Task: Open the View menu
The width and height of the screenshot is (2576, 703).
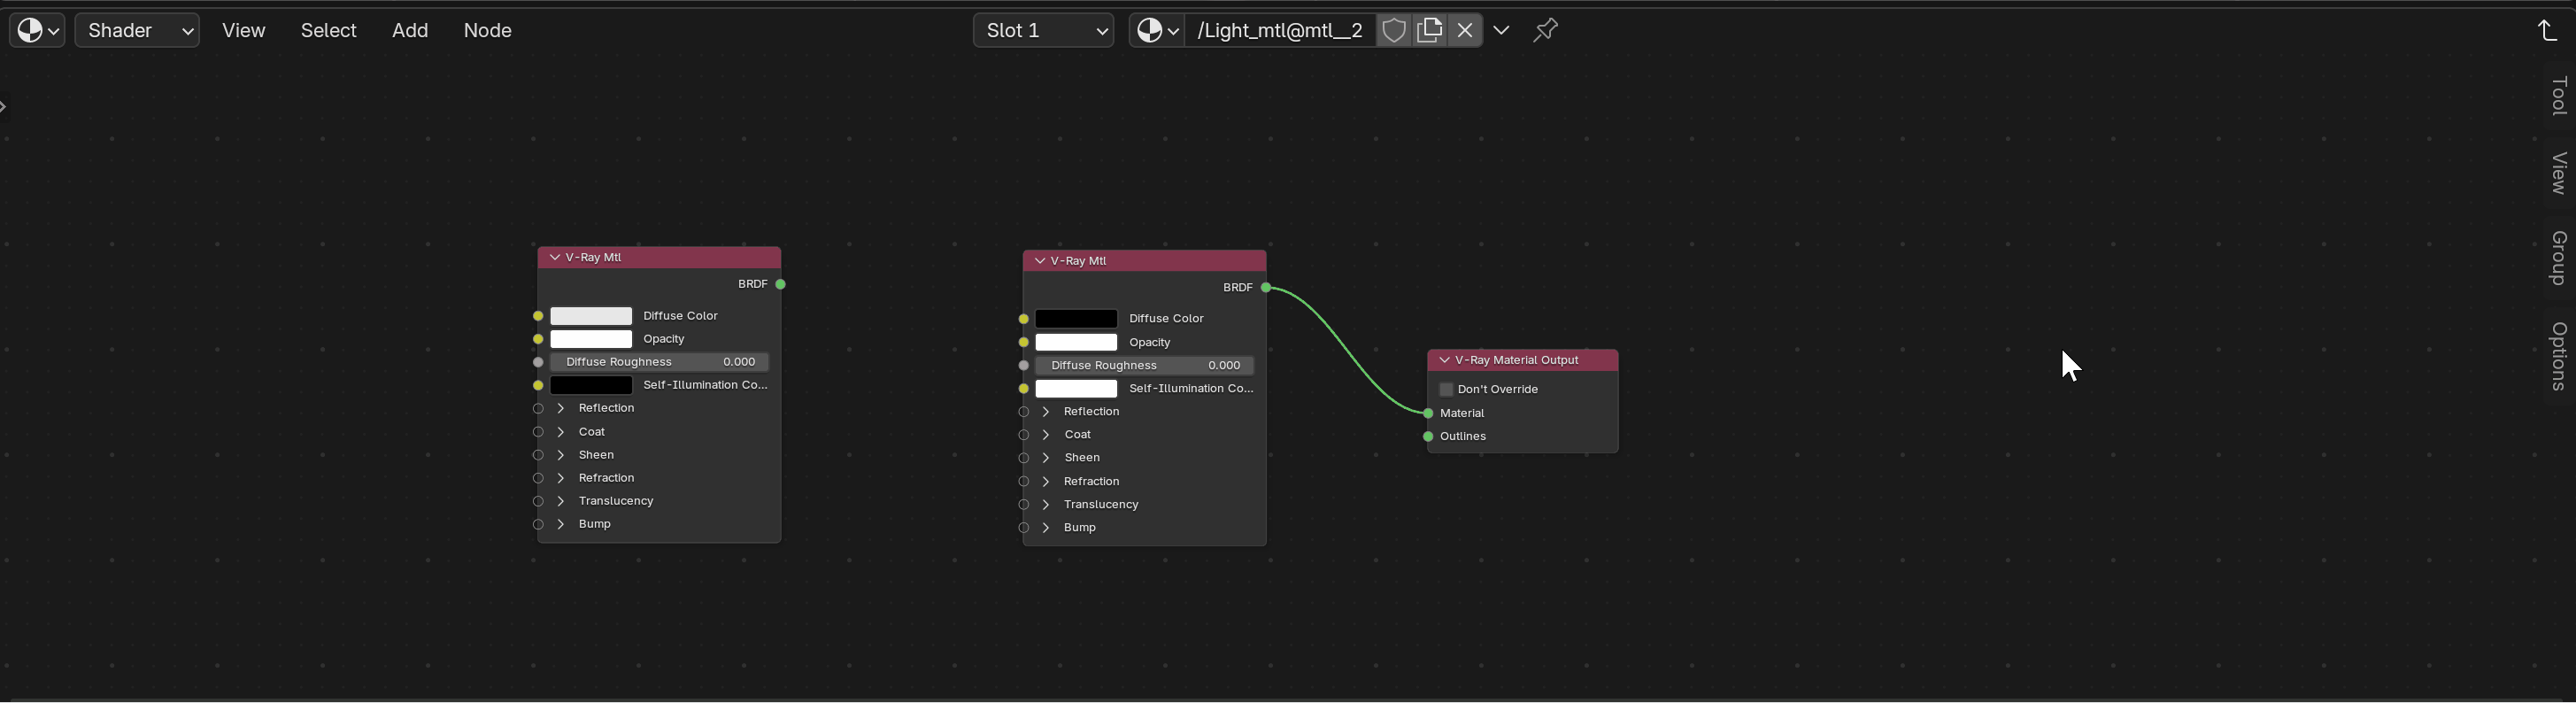Action: (x=243, y=30)
